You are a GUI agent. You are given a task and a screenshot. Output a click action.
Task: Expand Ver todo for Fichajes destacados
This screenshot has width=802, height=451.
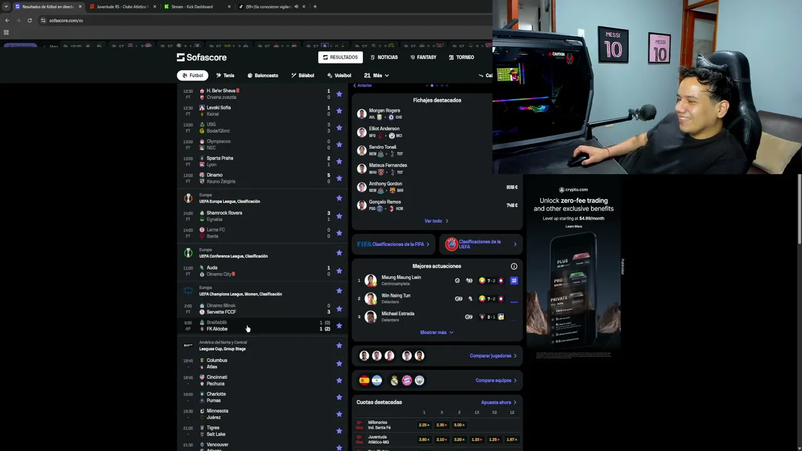(437, 221)
